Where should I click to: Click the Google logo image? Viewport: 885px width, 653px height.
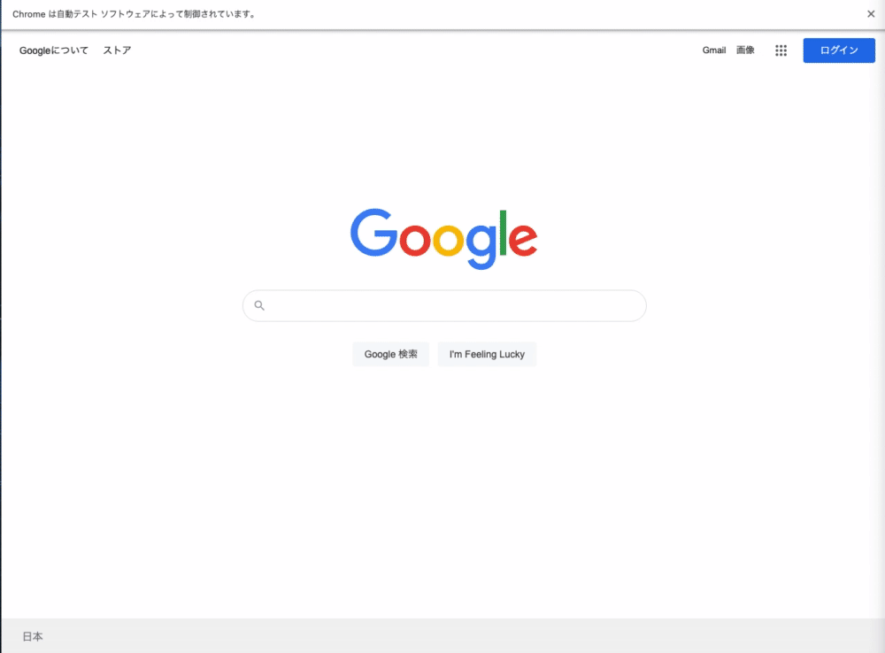click(443, 239)
